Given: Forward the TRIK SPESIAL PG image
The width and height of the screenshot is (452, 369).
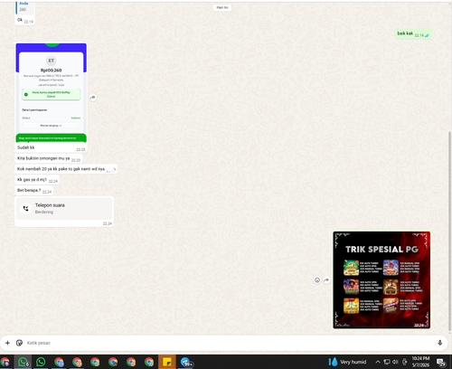Looking at the screenshot, I should [326, 280].
